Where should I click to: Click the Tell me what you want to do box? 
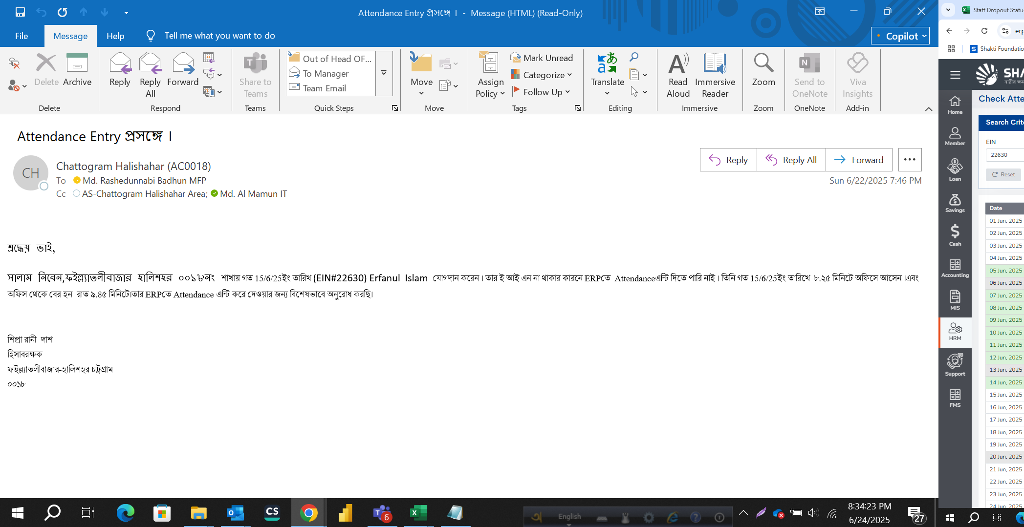219,36
